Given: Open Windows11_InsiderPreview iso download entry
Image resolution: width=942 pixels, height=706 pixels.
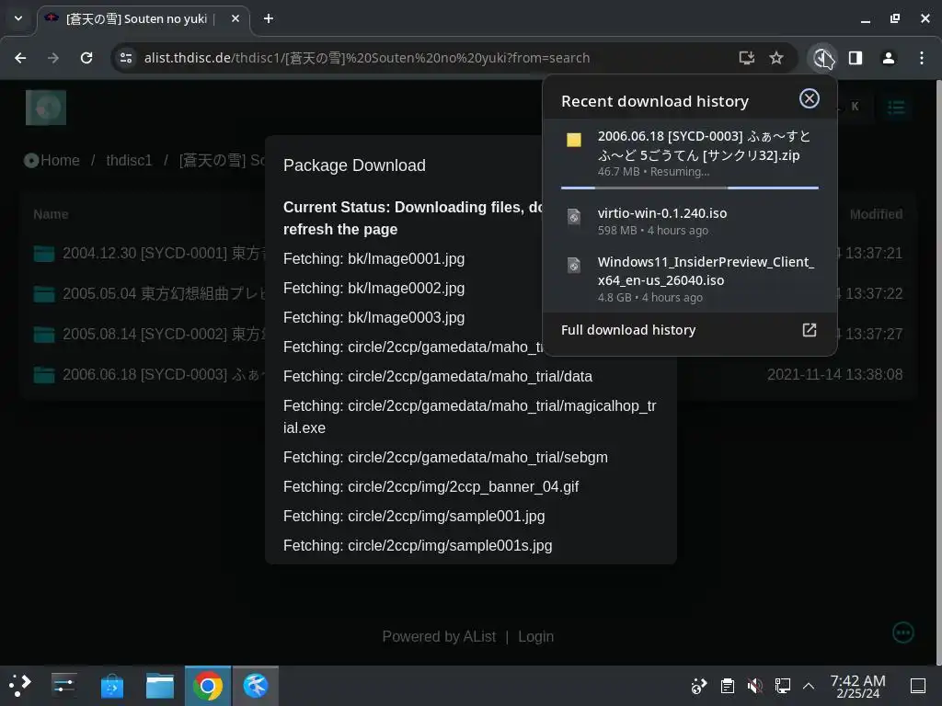Looking at the screenshot, I should [x=690, y=279].
